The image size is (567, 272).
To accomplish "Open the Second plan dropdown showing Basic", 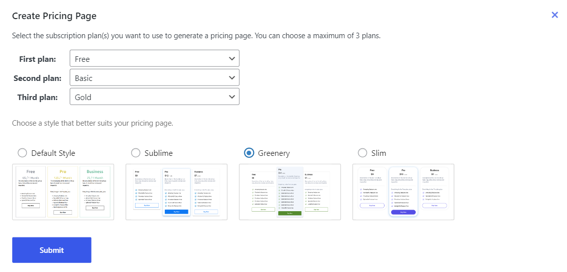I will [154, 77].
